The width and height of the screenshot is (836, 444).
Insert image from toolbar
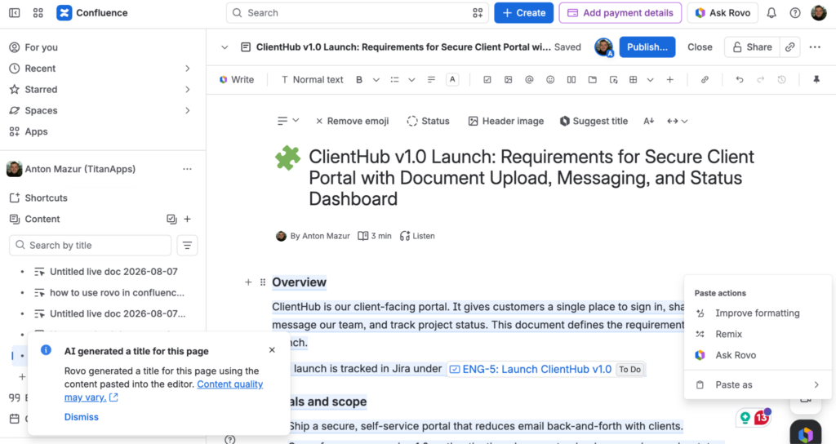click(508, 79)
